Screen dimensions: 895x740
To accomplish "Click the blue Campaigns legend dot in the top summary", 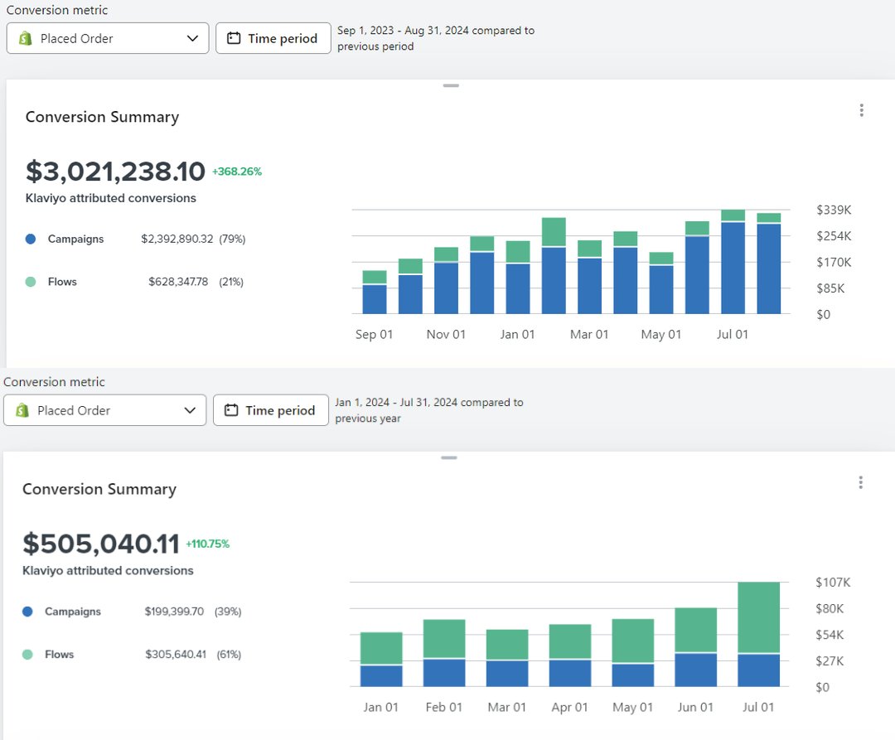I will pyautogui.click(x=31, y=239).
